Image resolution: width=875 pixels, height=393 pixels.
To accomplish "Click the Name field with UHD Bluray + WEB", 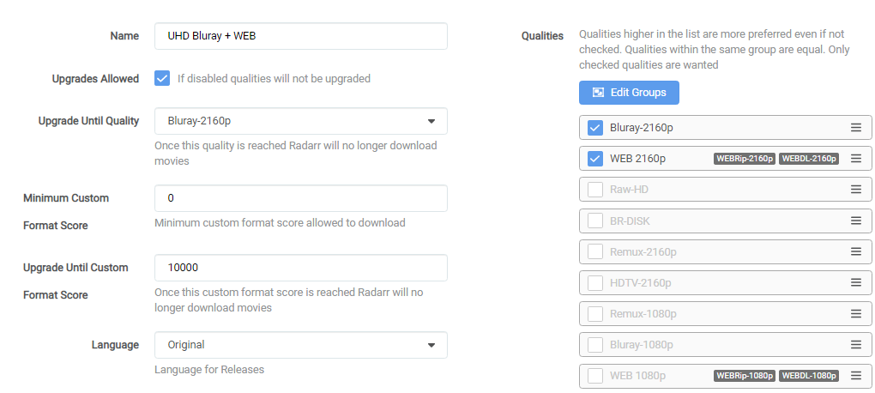I will (300, 36).
